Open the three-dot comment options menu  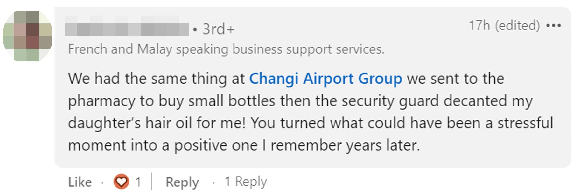click(553, 25)
